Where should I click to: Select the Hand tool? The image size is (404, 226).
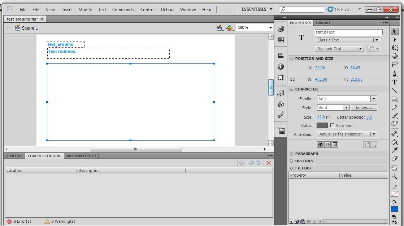point(394,168)
